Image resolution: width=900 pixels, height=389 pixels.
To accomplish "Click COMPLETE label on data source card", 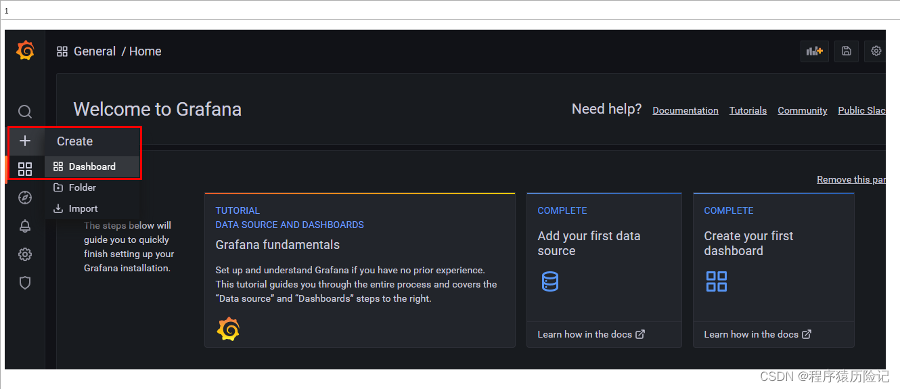I will click(x=562, y=210).
